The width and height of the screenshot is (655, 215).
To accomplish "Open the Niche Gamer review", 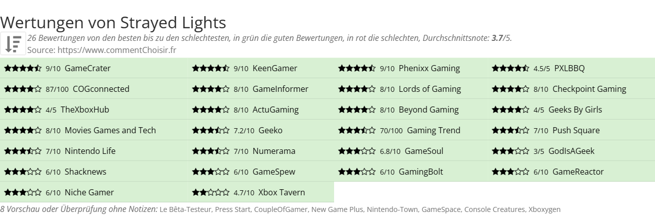I will coord(89,192).
